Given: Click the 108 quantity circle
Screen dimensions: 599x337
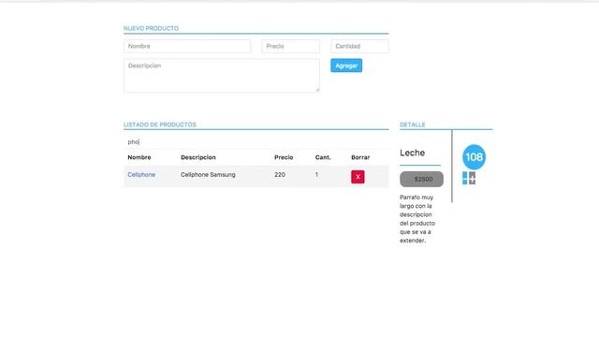Looking at the screenshot, I should click(x=475, y=157).
